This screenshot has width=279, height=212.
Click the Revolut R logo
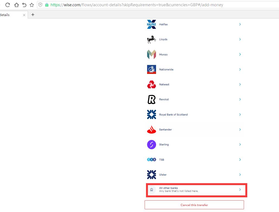click(151, 99)
